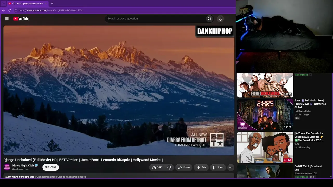Open the End Of Watch thumbnail
The height and width of the screenshot is (187, 333).
[265, 171]
